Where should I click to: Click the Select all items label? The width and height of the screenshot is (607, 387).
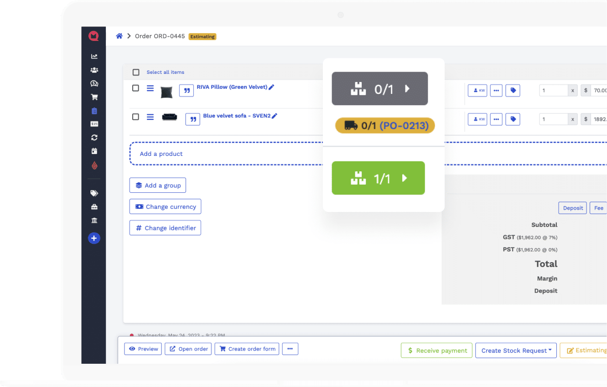click(x=166, y=72)
